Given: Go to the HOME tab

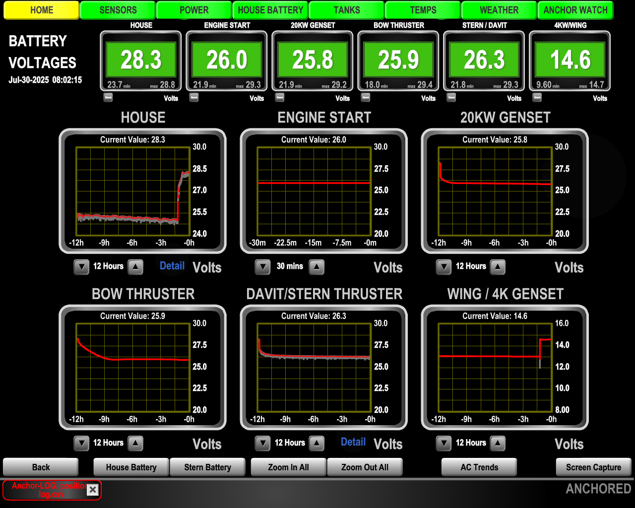Looking at the screenshot, I should [x=42, y=10].
